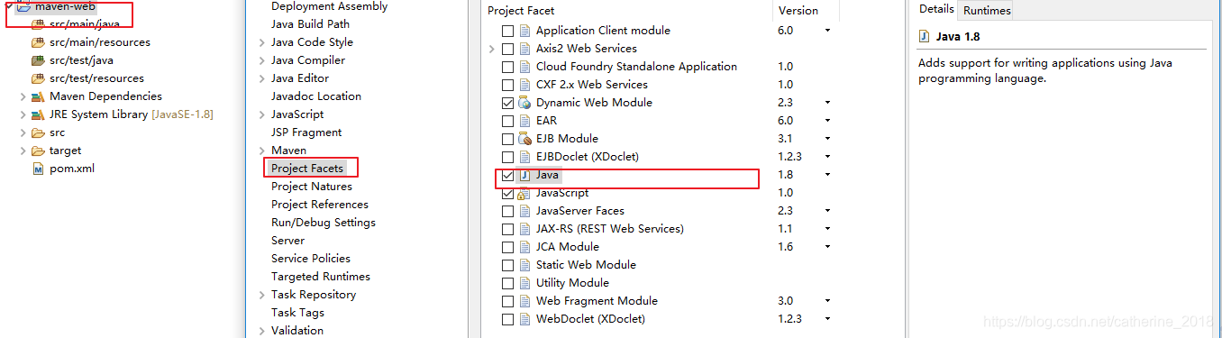The width and height of the screenshot is (1222, 338).
Task: Check the WebDoclet (XDoclet) checkbox
Action: click(x=508, y=319)
